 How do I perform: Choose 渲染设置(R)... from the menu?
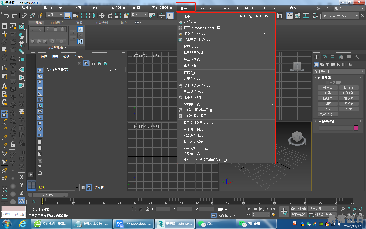[x=226, y=34]
